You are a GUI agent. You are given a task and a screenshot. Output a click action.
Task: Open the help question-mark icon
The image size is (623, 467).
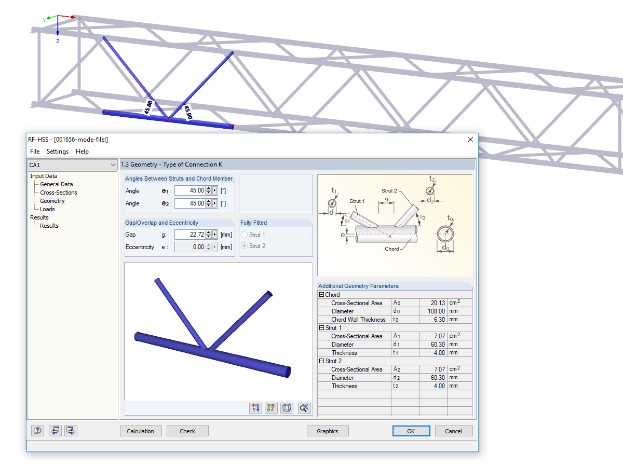click(38, 431)
